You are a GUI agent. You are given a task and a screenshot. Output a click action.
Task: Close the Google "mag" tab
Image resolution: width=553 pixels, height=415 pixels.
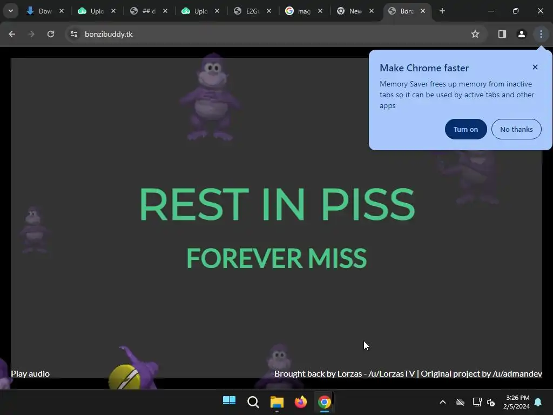[x=320, y=11]
